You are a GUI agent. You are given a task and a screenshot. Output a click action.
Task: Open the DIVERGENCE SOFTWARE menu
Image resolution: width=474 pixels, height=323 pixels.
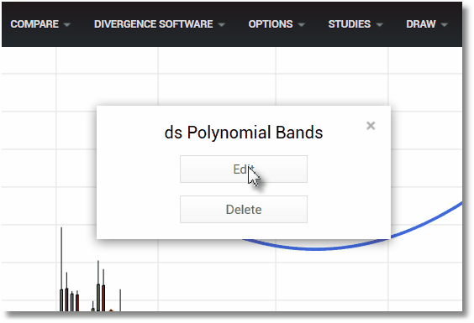tap(154, 24)
